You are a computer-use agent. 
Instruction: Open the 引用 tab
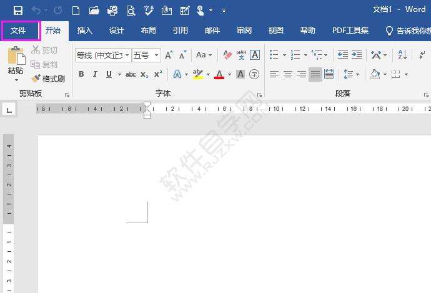(x=181, y=30)
